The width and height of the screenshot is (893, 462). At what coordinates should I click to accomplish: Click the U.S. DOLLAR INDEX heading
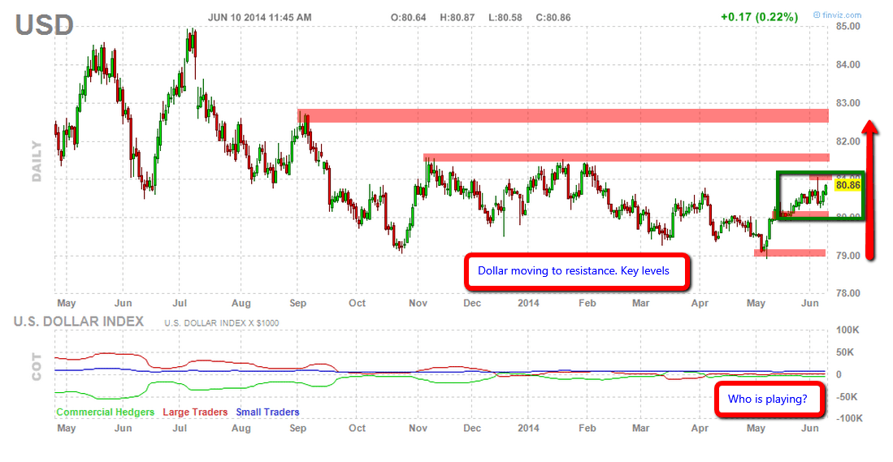(79, 322)
